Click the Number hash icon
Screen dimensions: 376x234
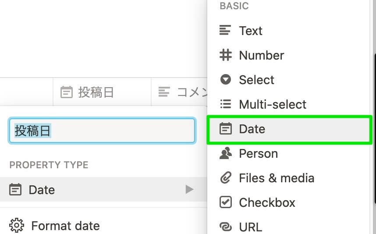coord(225,55)
